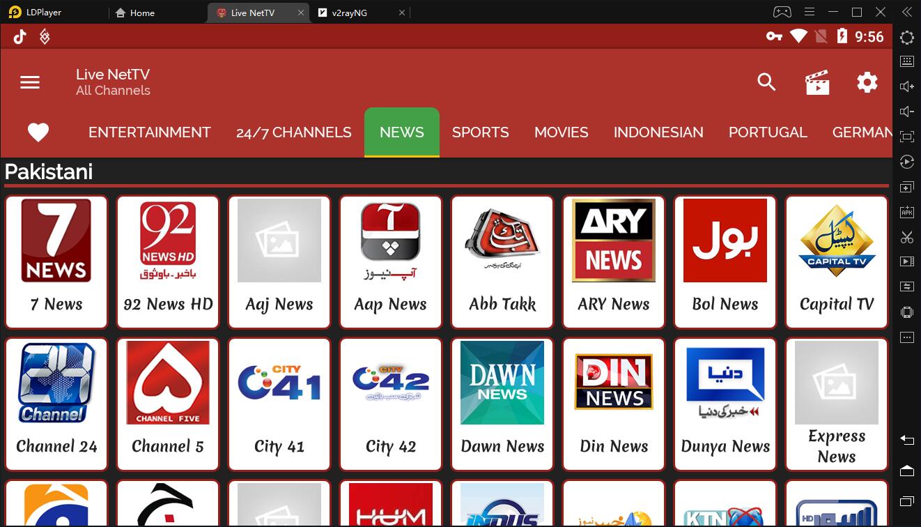Image resolution: width=921 pixels, height=527 pixels.
Task: Open the settings gear in app header
Action: click(x=867, y=82)
